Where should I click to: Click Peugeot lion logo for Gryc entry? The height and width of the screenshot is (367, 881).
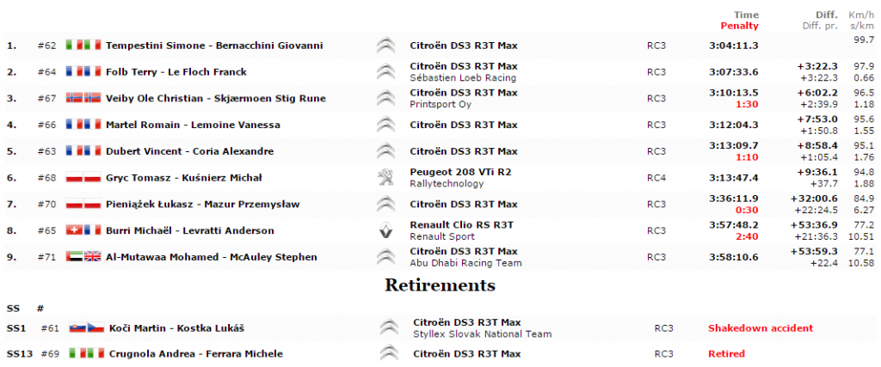386,178
